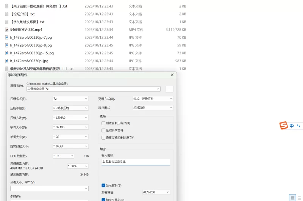The height and width of the screenshot is (201, 303).
Task: Select 【永久地址发布页】.txt in file list
Action: 27,22
